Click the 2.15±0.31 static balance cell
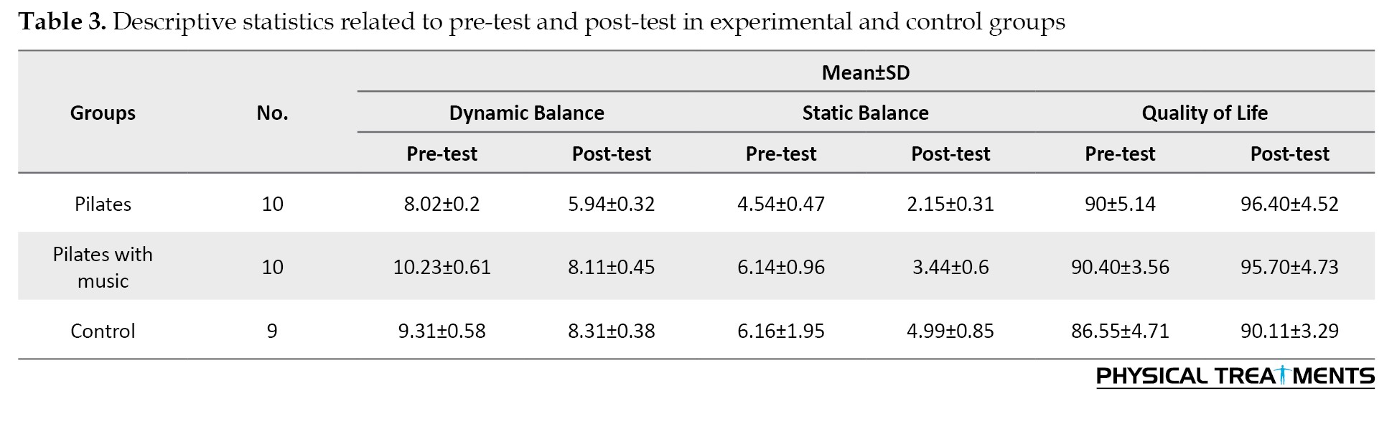The height and width of the screenshot is (424, 1397). pos(950,204)
